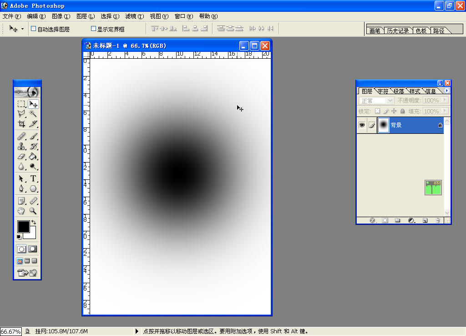Select the Slice tool

[33, 123]
